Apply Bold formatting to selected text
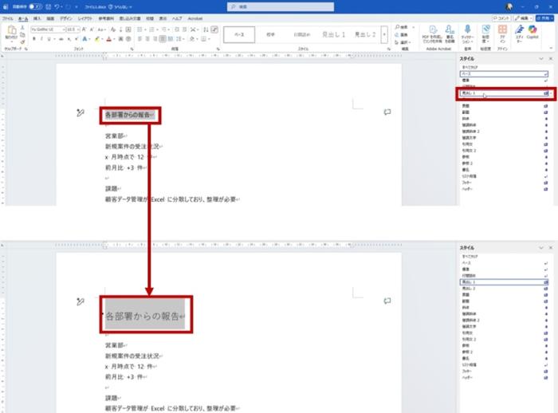Screen dimensions: 558x413 [x=33, y=37]
